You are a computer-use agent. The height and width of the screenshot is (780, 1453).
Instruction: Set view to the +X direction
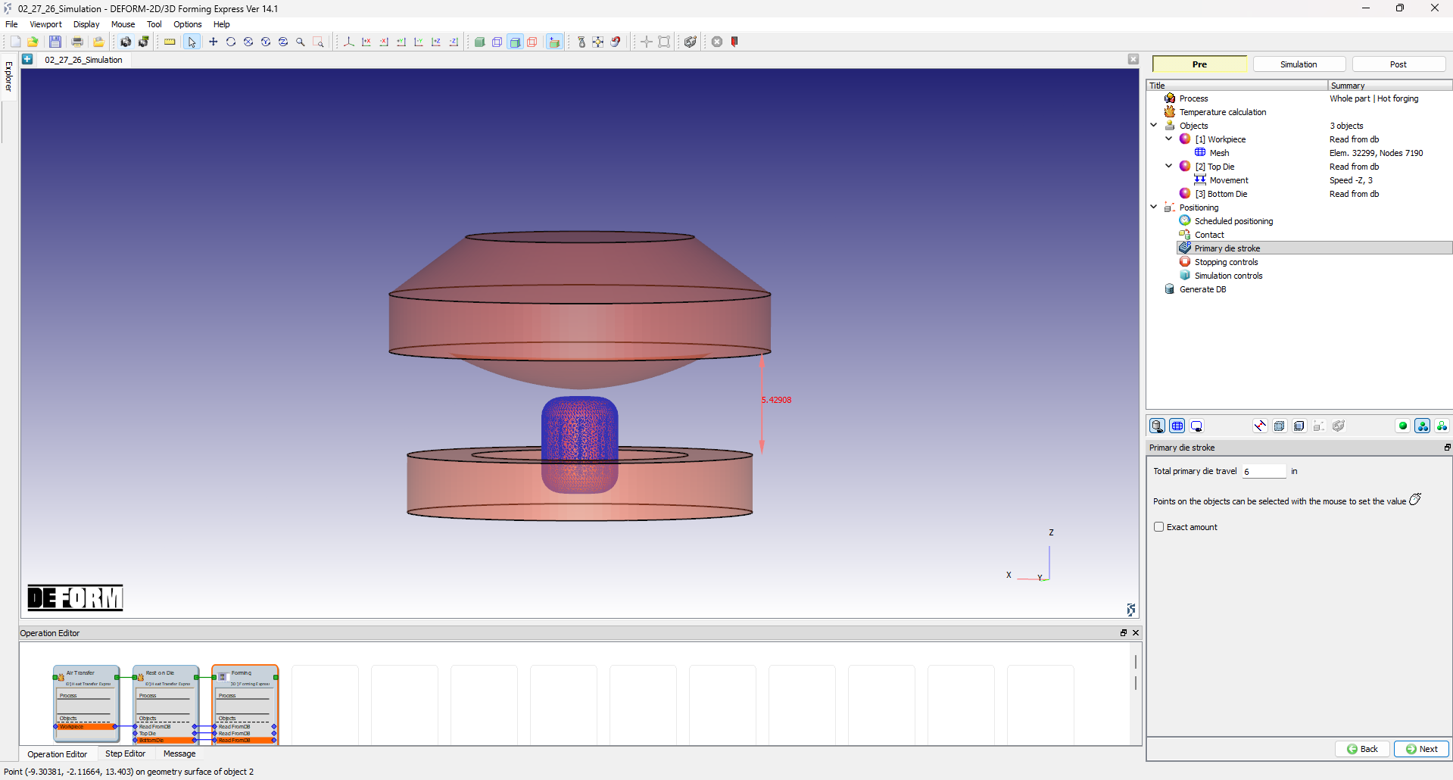(366, 42)
